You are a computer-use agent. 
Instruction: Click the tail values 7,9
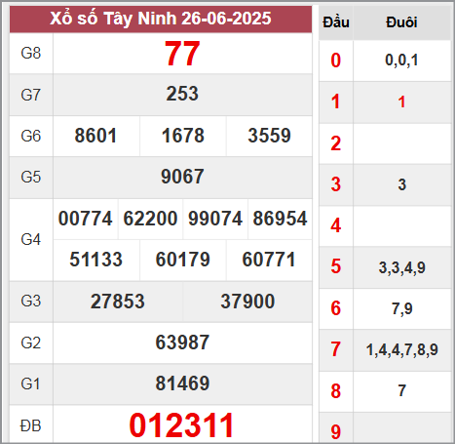402,308
